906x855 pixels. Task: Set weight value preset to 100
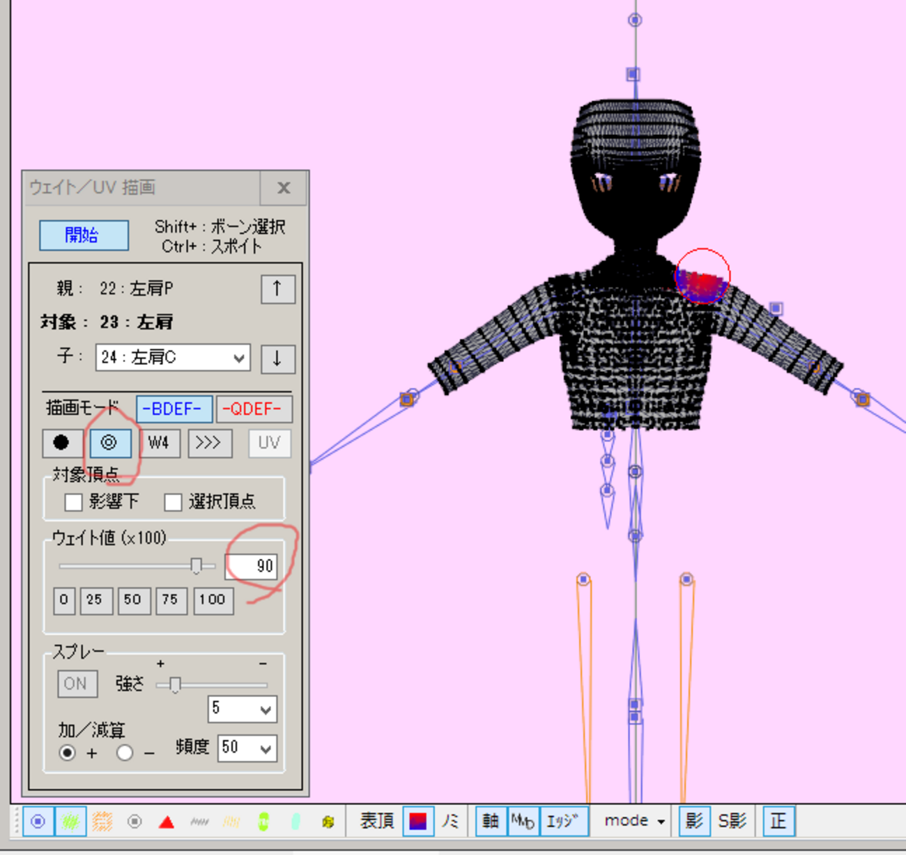213,600
